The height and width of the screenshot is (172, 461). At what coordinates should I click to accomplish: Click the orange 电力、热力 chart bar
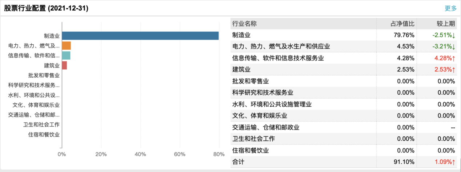(x=66, y=46)
